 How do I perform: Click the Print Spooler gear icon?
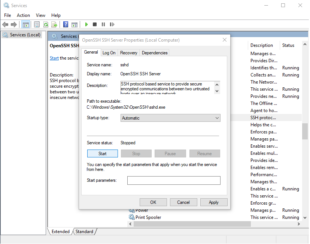click(x=131, y=217)
